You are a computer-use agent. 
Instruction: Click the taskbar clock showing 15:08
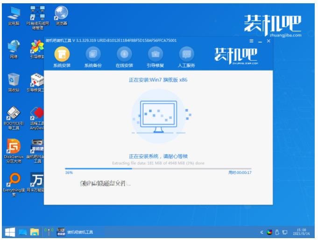click(301, 232)
